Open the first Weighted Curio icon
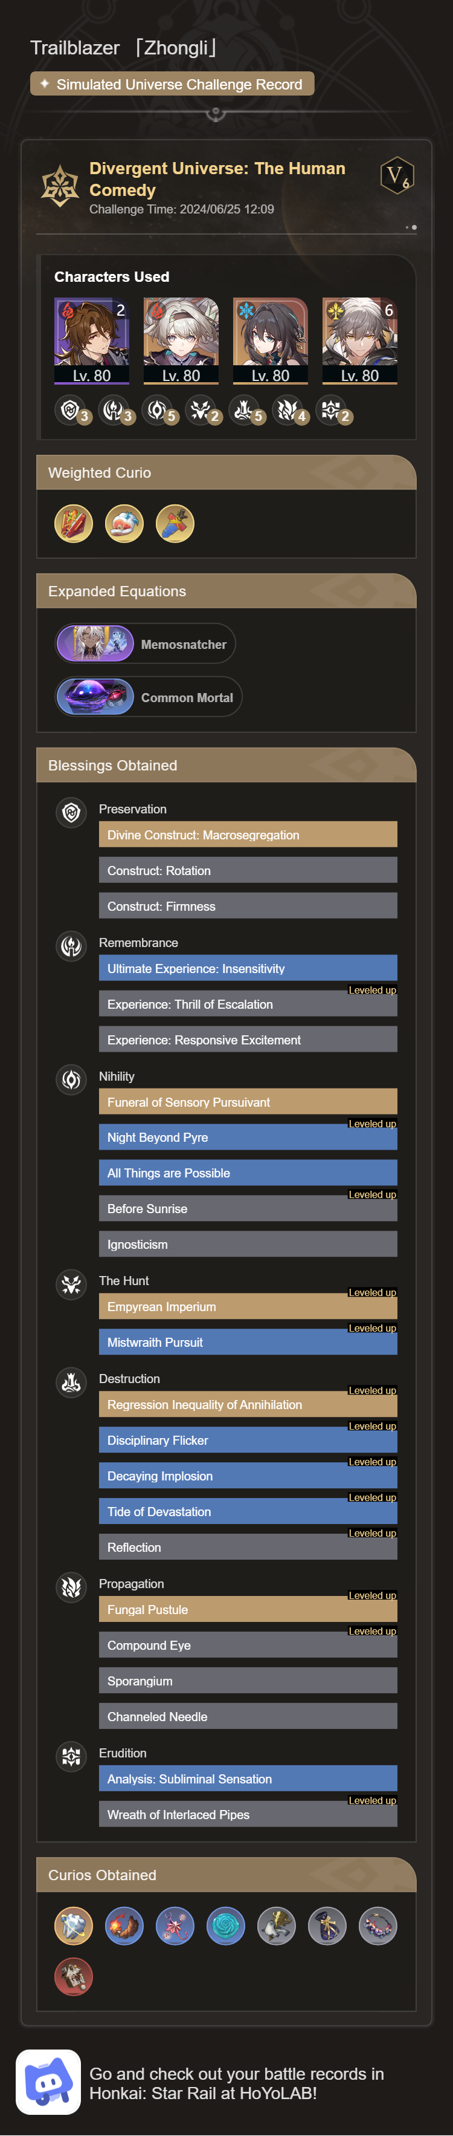Image resolution: width=453 pixels, height=2136 pixels. [x=73, y=523]
